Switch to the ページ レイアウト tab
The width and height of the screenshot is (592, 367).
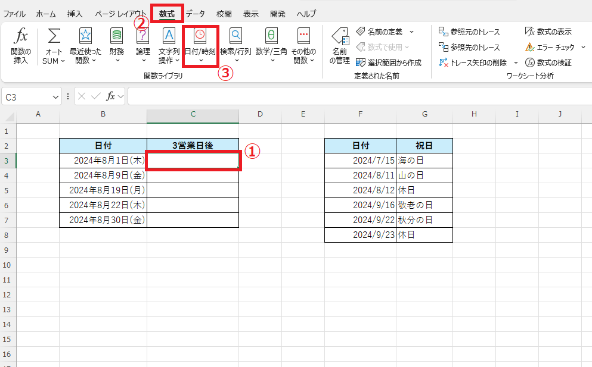click(x=120, y=14)
